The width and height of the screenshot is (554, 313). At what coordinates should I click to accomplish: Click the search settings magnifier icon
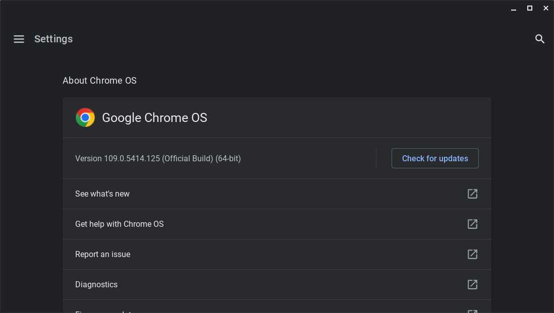[540, 39]
